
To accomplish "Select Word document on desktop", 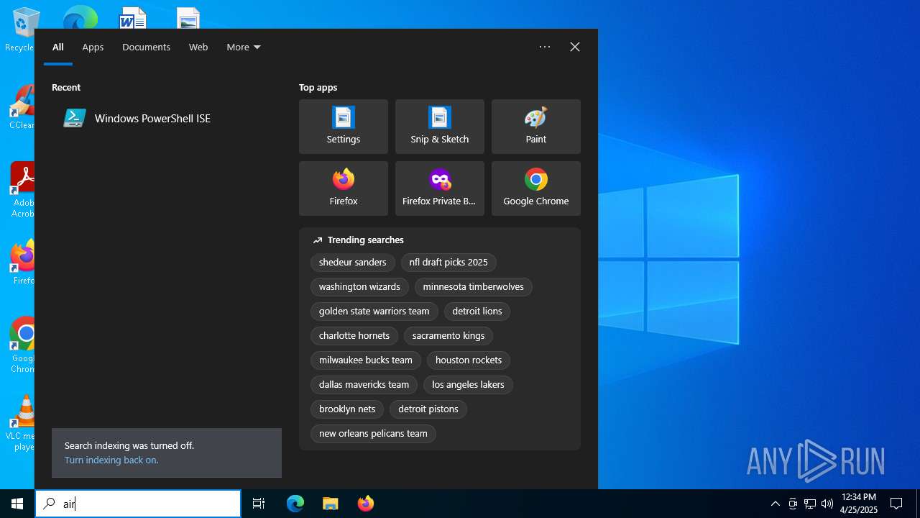I will 132,18.
